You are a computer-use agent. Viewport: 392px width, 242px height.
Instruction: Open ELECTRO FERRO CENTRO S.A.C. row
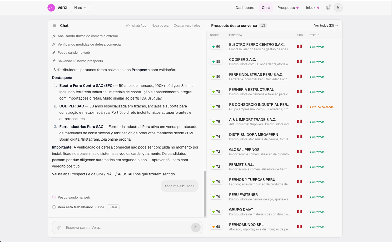[274, 47]
